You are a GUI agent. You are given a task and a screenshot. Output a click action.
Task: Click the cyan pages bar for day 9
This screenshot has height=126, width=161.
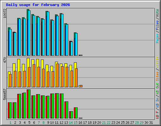(48, 34)
